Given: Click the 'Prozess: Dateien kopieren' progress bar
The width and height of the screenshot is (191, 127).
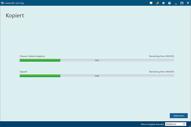Looking at the screenshot, I should (x=97, y=60).
